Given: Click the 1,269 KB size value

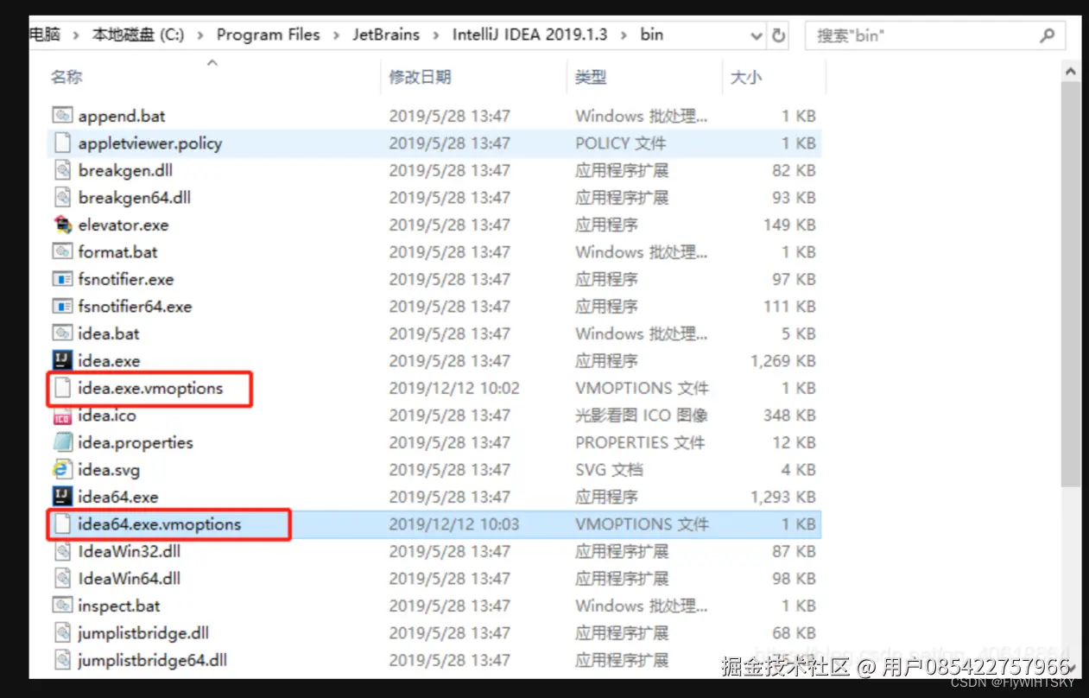Looking at the screenshot, I should (783, 361).
